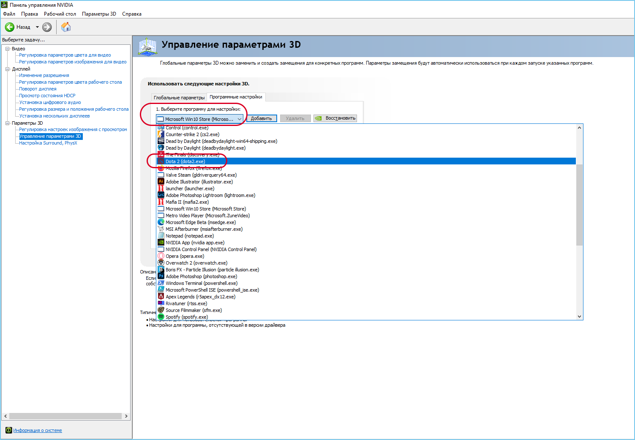Open Настройка Surround, PhysX task
The image size is (635, 440).
pos(48,143)
